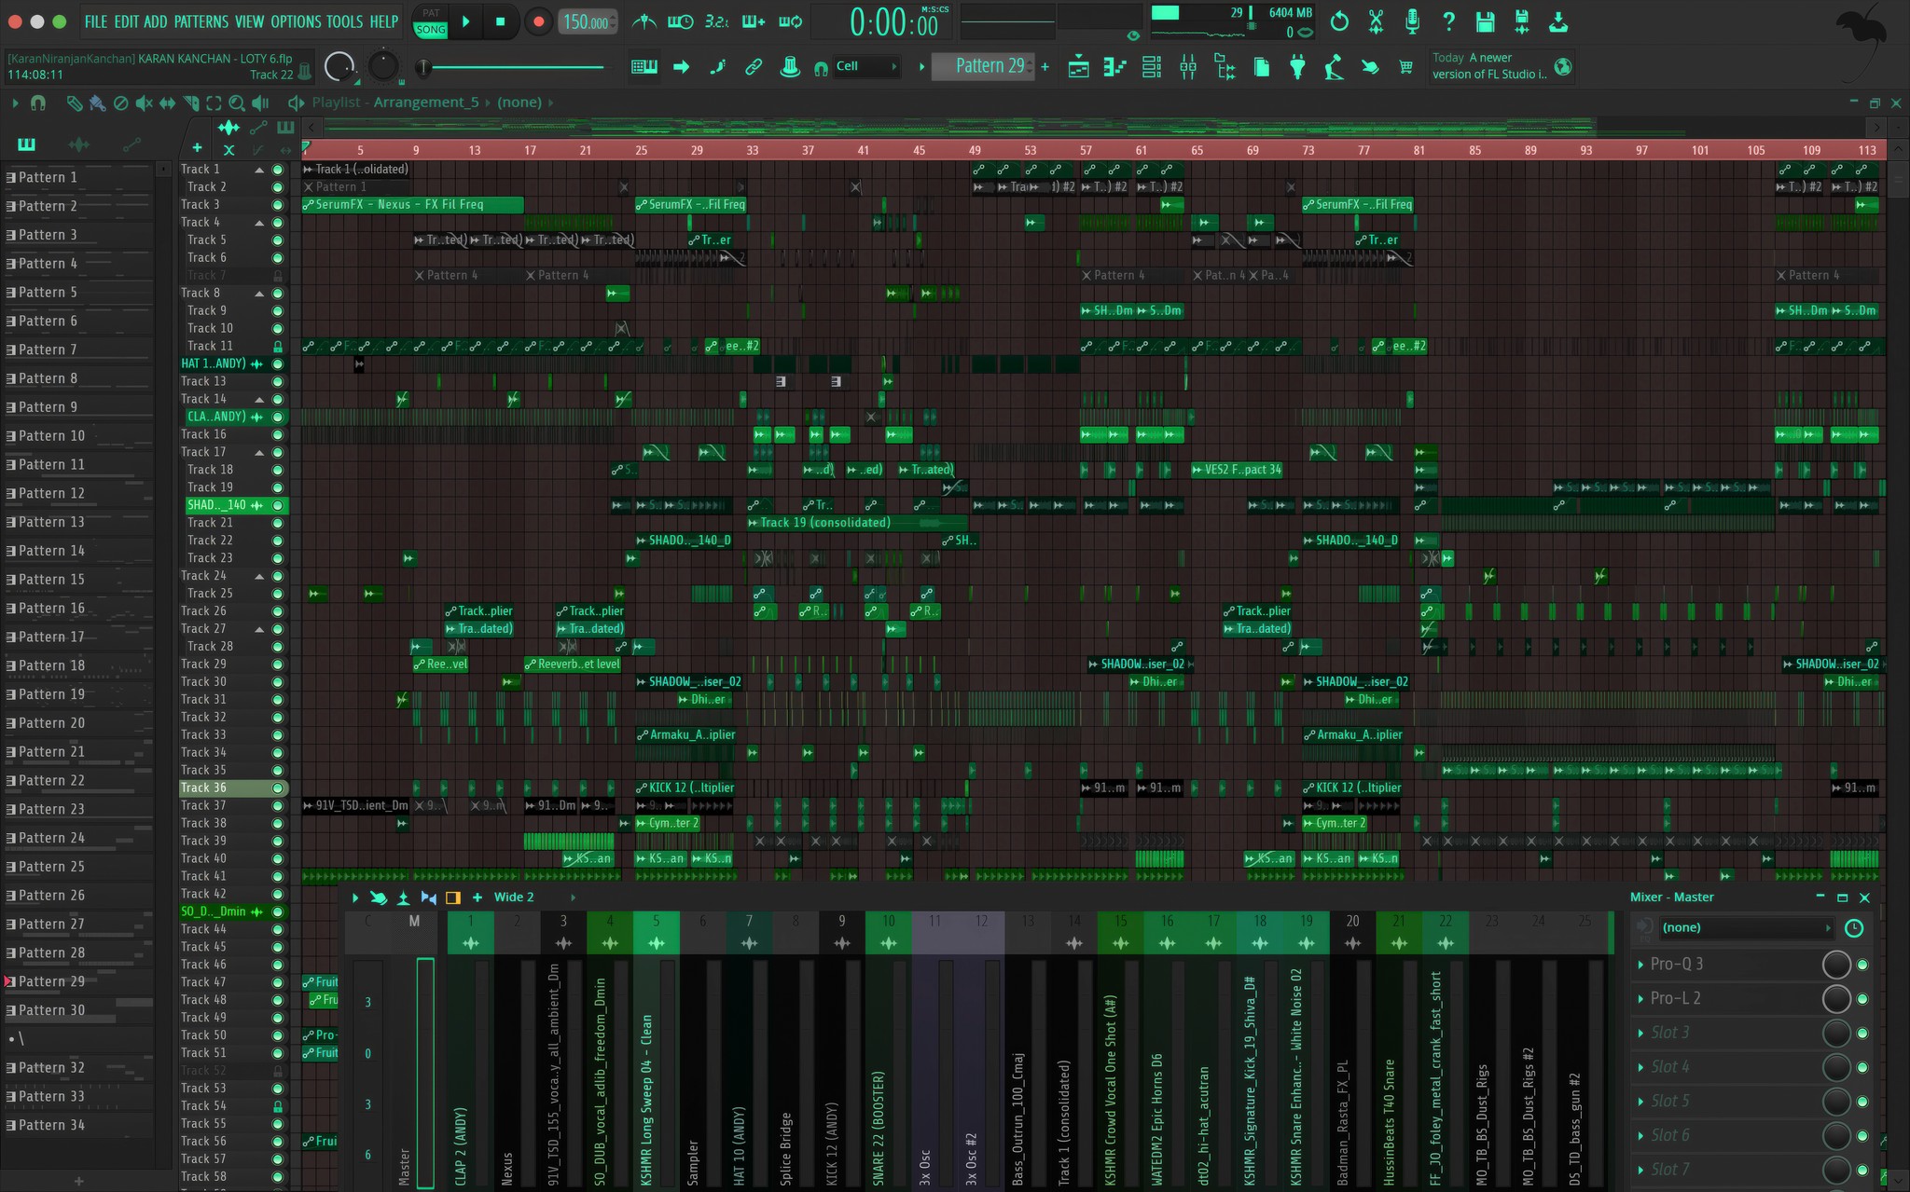Switch the transport to PAT mode
This screenshot has width=1910, height=1192.
[430, 13]
